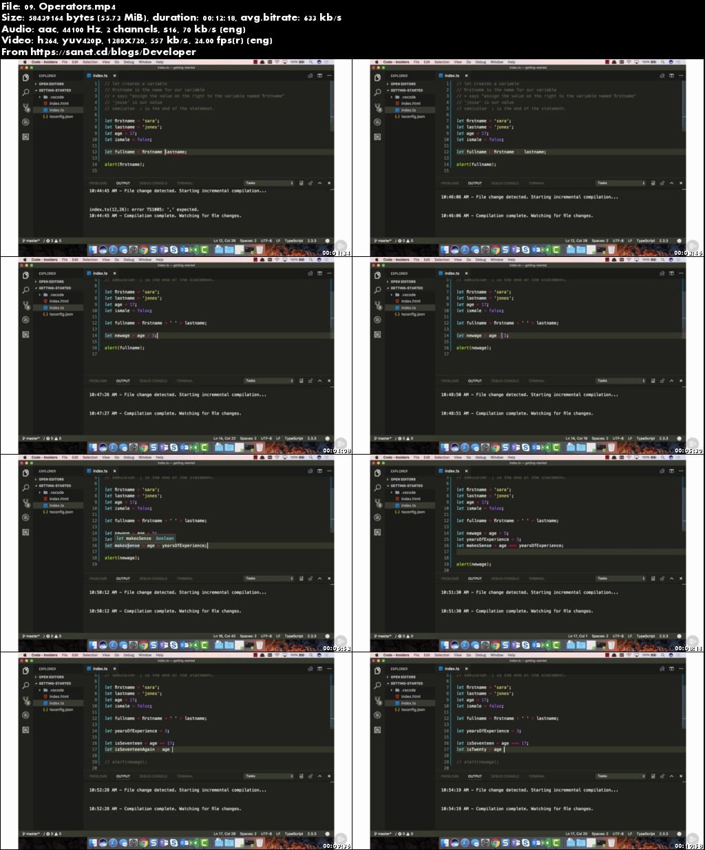This screenshot has height=850, width=705.
Task: Open Extensions icon in the 10:44:45 frame
Action: click(25, 136)
